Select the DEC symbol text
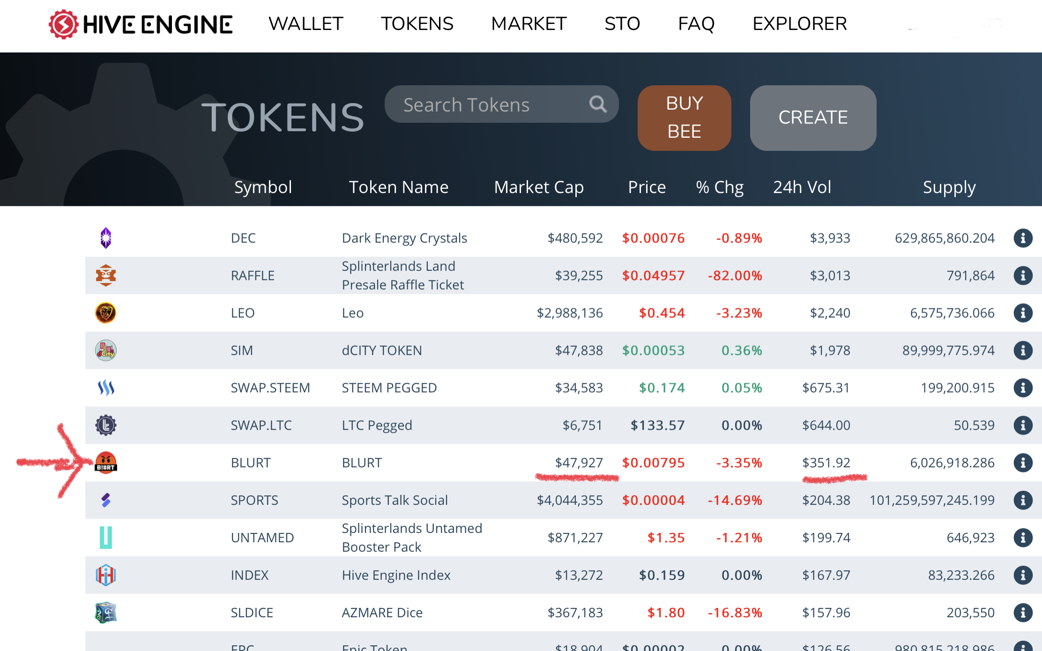This screenshot has width=1042, height=651. [243, 238]
